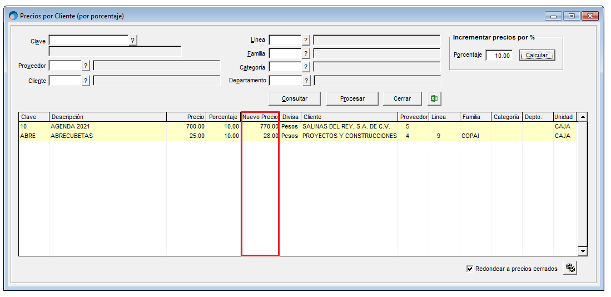Click the 700.00 price cell
611x297 pixels.
[186, 126]
